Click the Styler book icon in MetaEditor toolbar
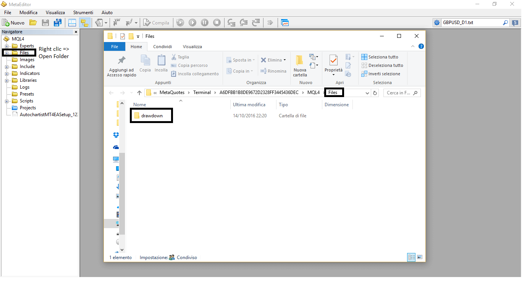 [99, 23]
